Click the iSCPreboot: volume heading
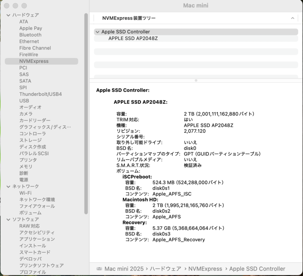303x276 pixels. 137,177
